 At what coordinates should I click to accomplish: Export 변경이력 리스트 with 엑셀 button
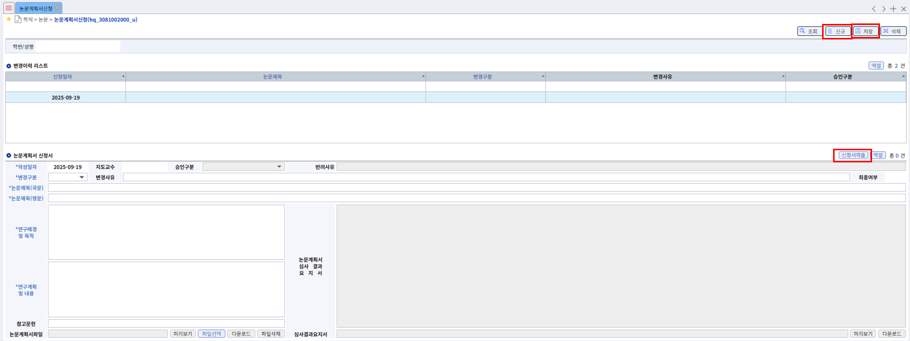(876, 66)
